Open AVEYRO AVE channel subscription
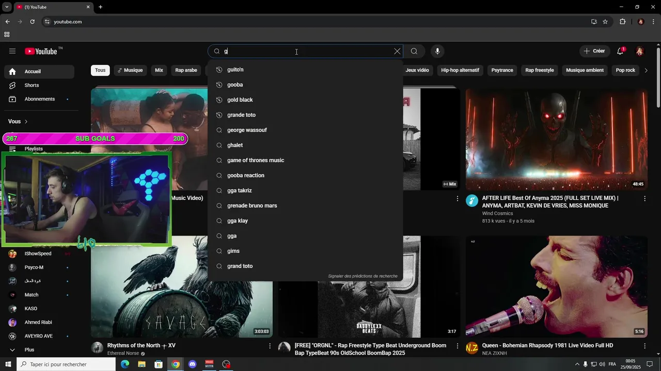 [x=39, y=336]
